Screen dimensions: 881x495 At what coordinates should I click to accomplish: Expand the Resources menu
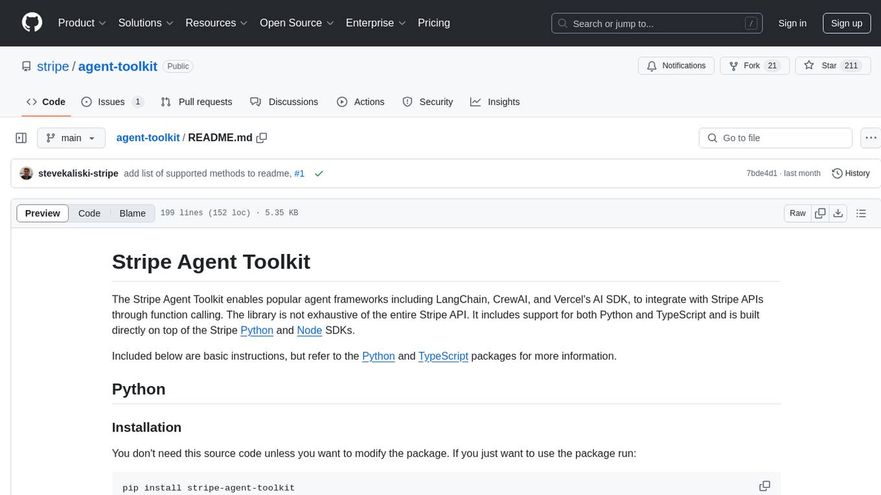216,23
